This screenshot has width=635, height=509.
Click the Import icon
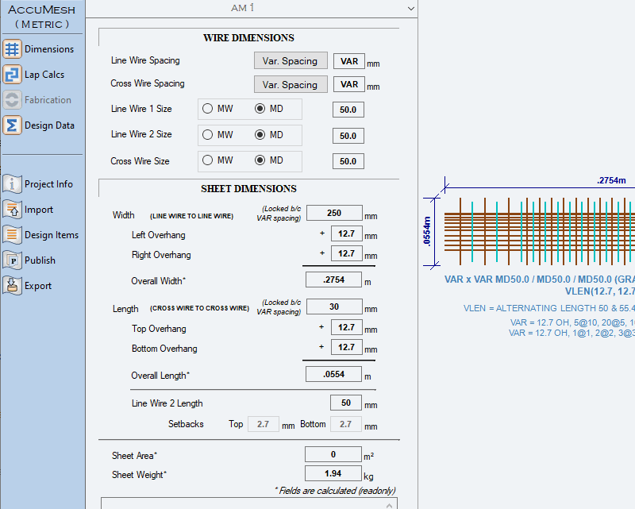12,210
